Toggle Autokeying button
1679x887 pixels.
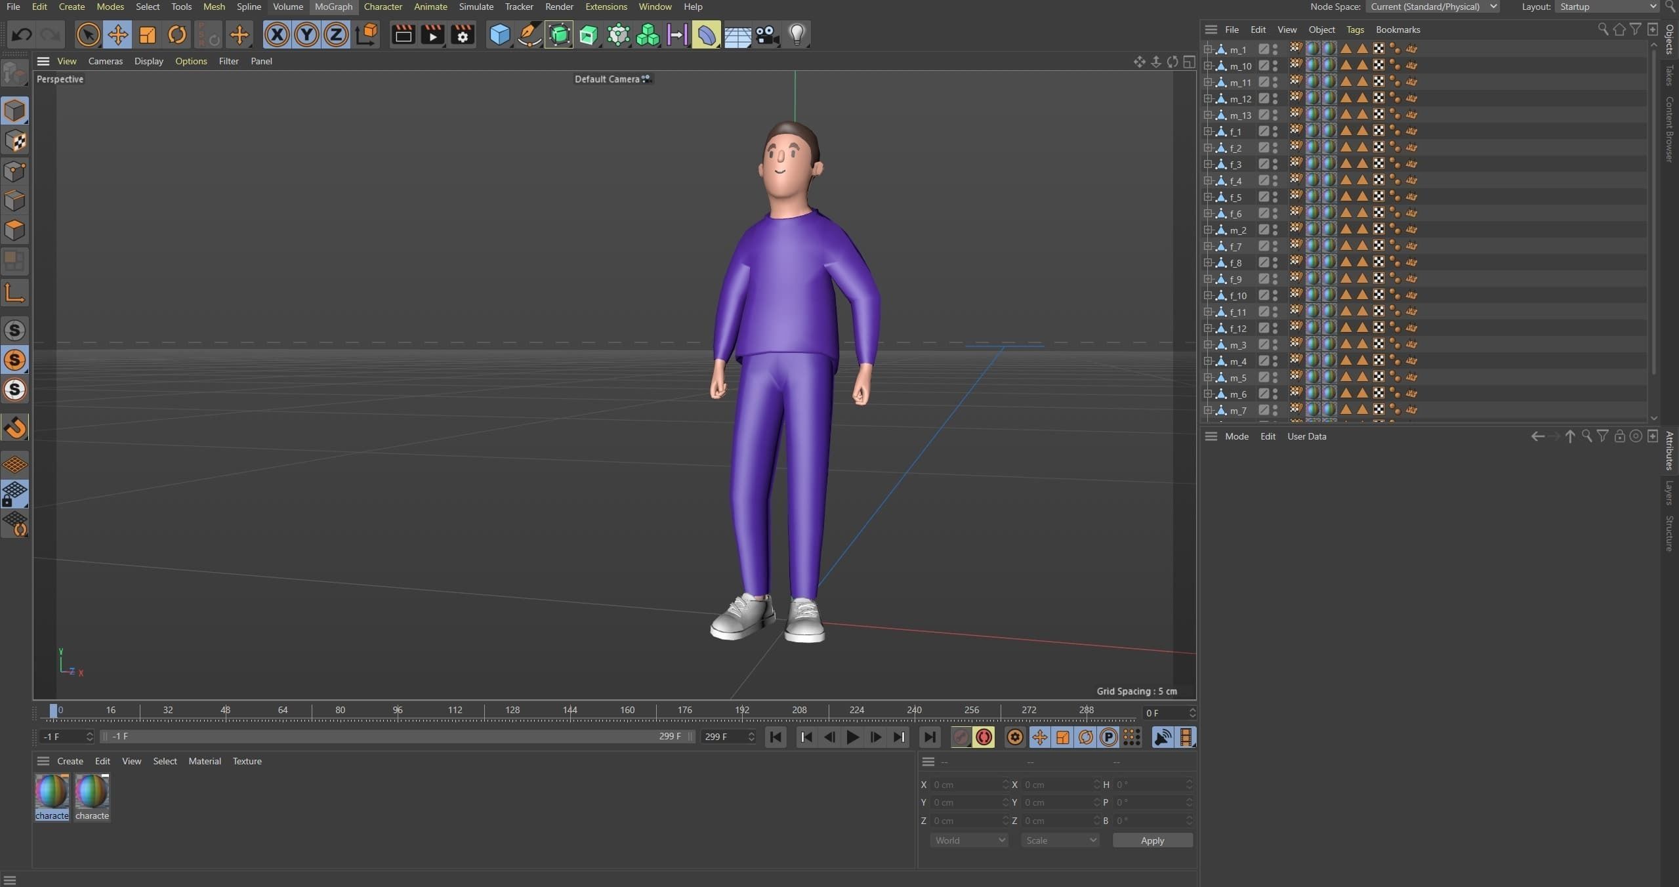pyautogui.click(x=984, y=737)
